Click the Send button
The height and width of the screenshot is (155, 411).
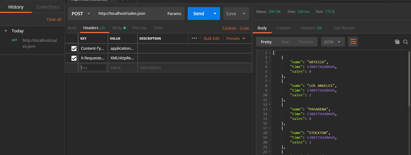[x=199, y=14]
